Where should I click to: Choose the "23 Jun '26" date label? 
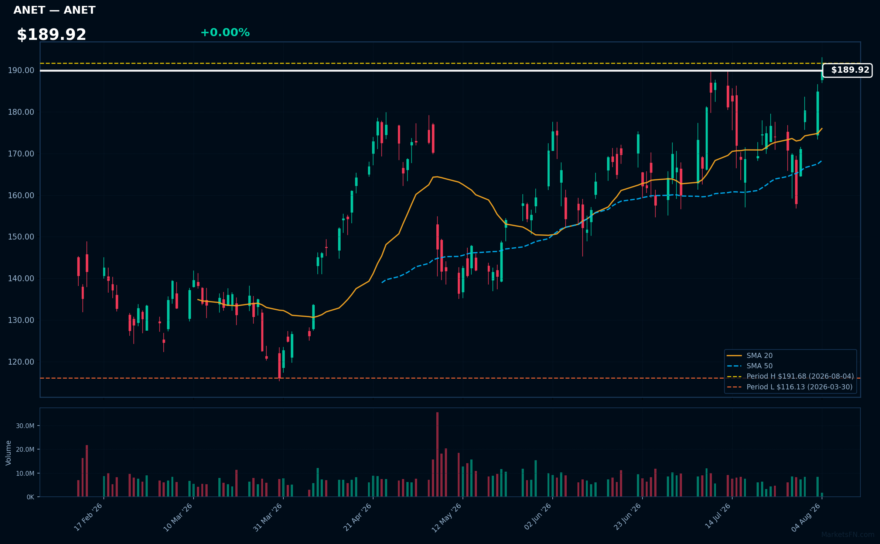(x=628, y=517)
